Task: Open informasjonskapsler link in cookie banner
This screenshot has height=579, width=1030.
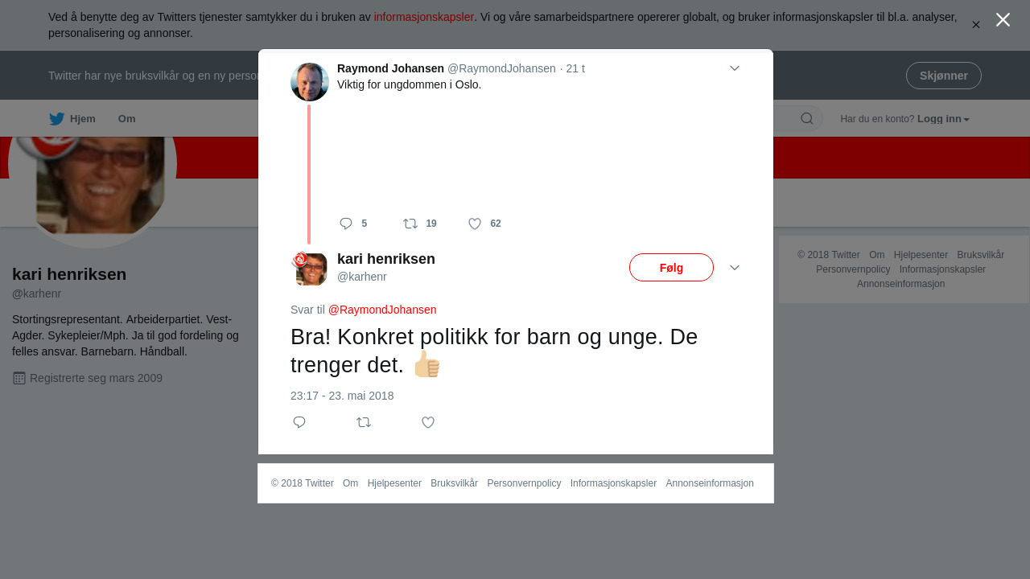Action: click(424, 17)
